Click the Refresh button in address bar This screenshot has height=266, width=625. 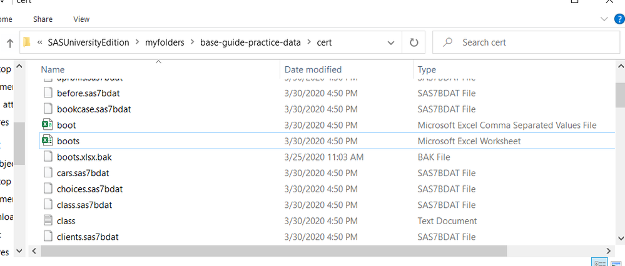tap(414, 42)
